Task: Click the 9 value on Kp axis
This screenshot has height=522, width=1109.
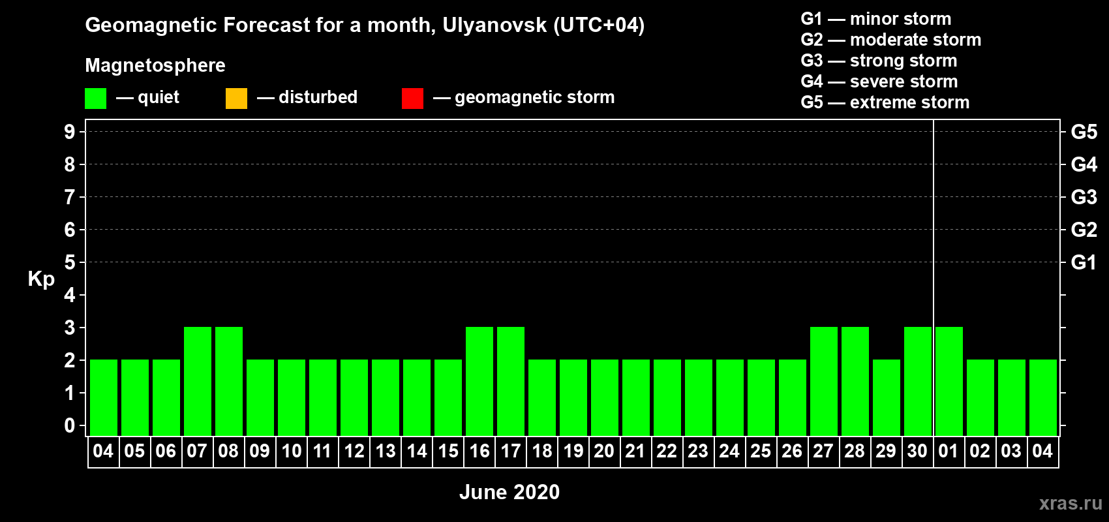Action: click(x=70, y=132)
